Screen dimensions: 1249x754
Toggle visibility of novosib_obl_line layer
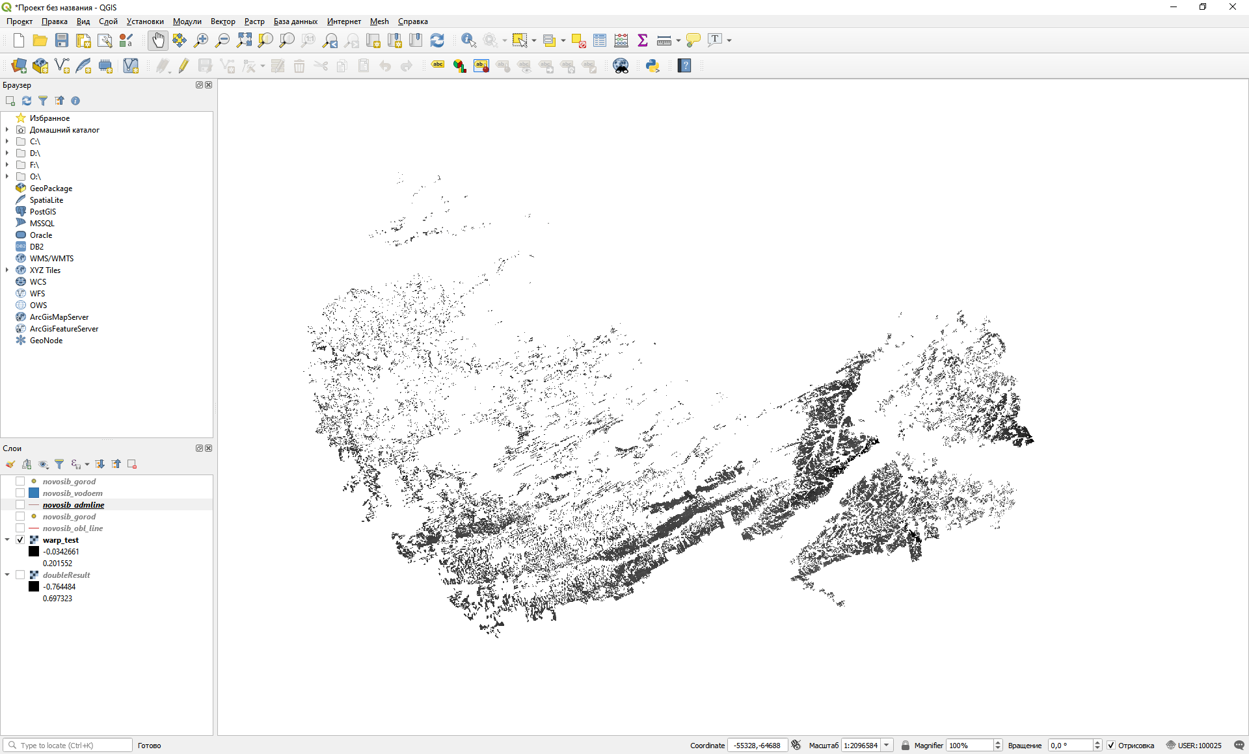tap(20, 528)
